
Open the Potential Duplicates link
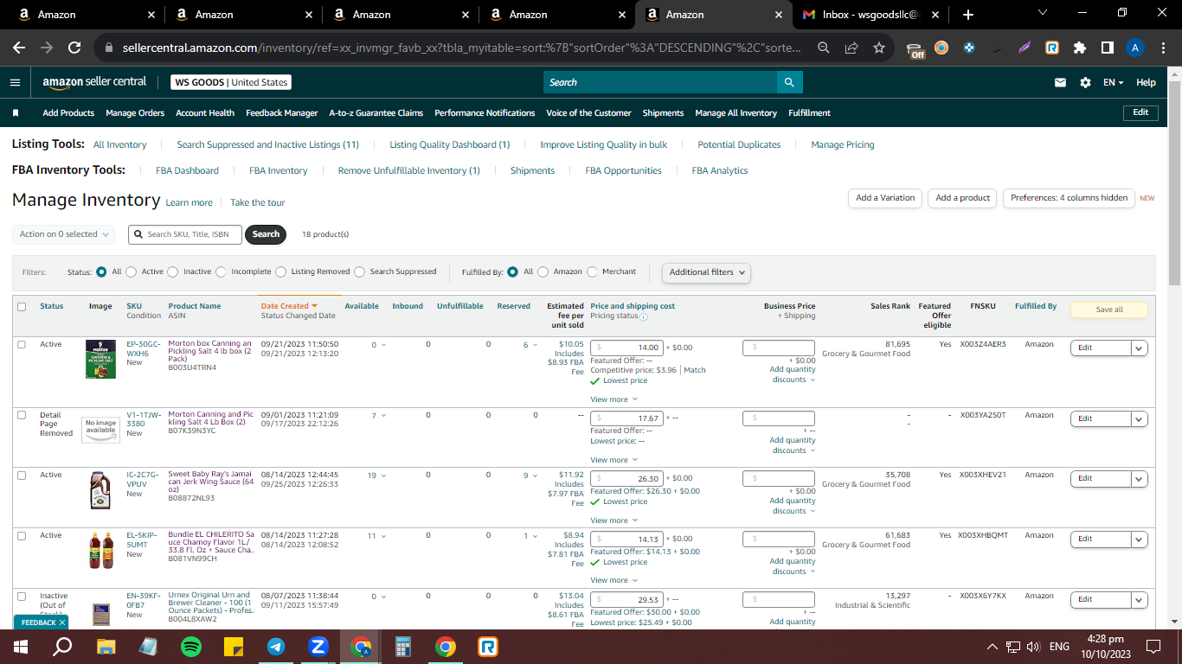coord(739,145)
